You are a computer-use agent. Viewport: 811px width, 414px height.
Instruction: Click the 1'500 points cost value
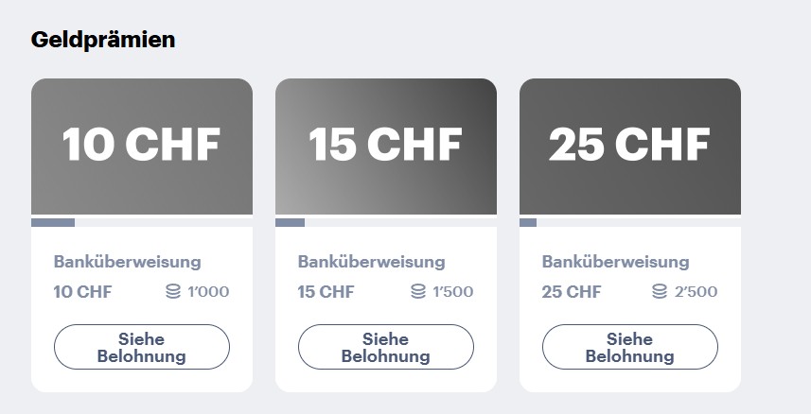pyautogui.click(x=452, y=291)
